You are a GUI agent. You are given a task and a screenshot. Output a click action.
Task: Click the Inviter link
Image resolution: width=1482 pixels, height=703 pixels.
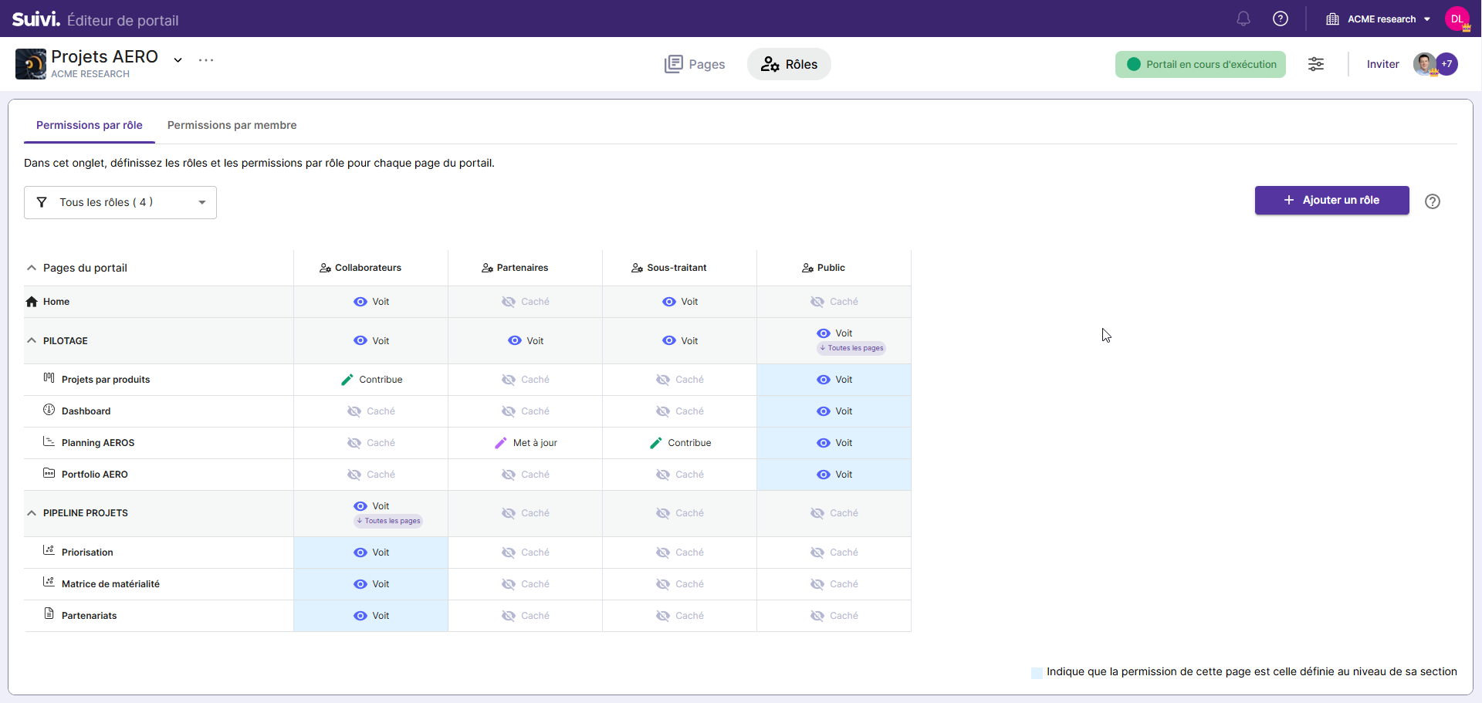pos(1382,64)
